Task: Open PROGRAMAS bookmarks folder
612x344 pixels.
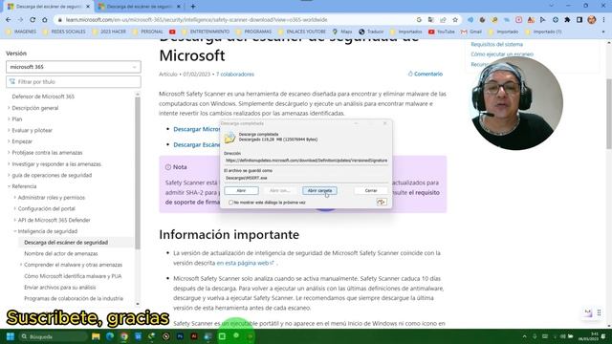Action: (253, 32)
